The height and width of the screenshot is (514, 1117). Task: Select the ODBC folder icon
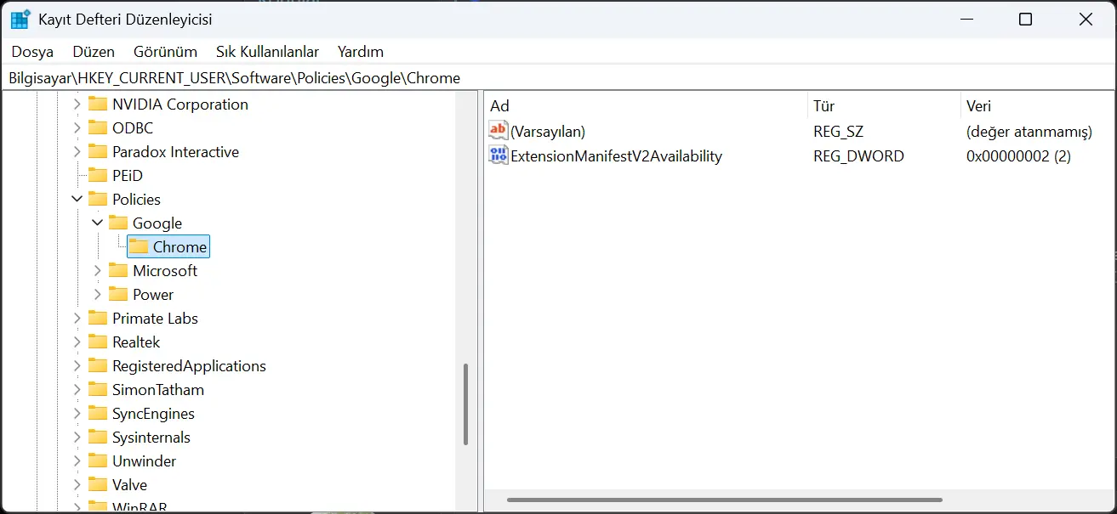[x=98, y=128]
